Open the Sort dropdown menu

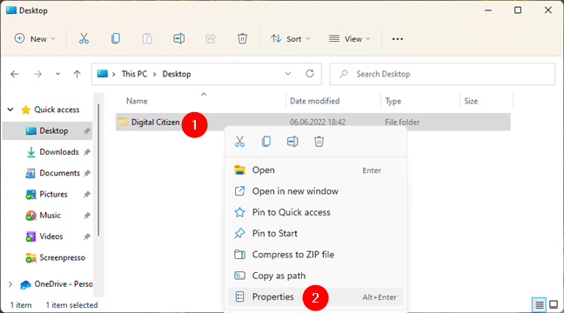point(291,38)
